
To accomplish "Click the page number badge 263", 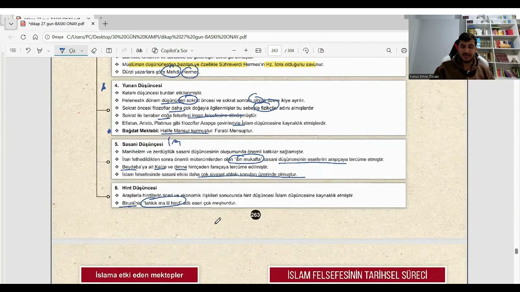I will click(256, 215).
